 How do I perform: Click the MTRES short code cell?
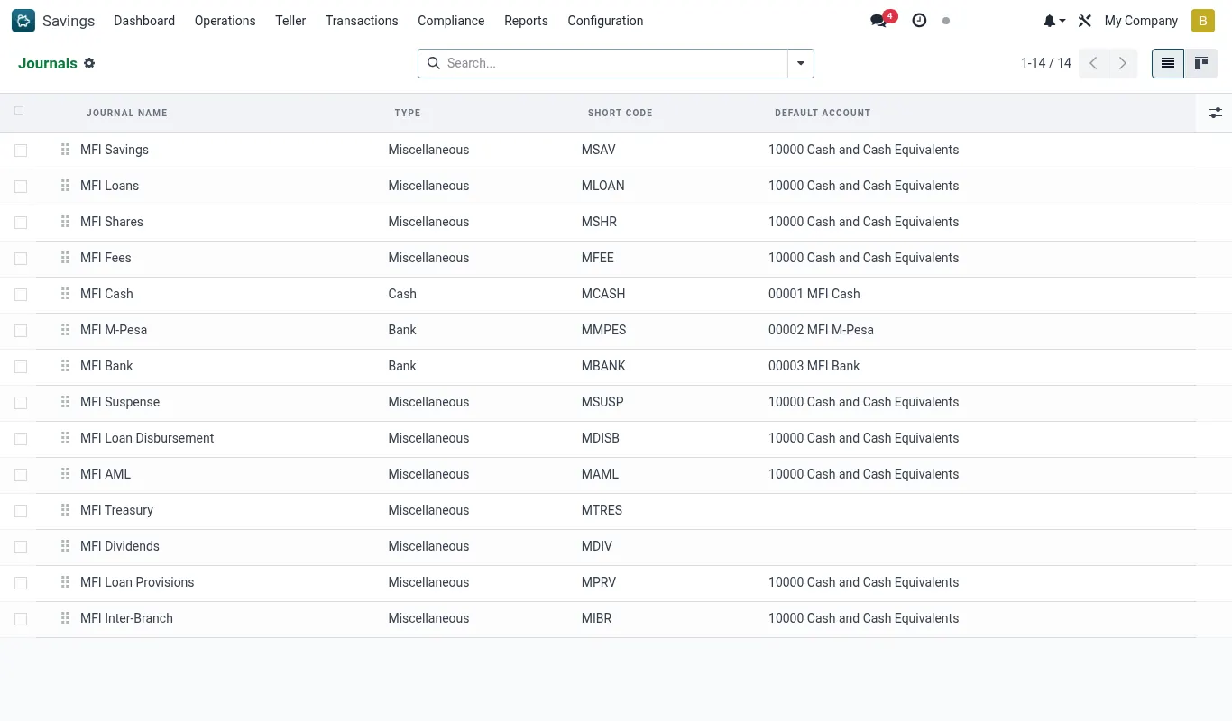[602, 510]
